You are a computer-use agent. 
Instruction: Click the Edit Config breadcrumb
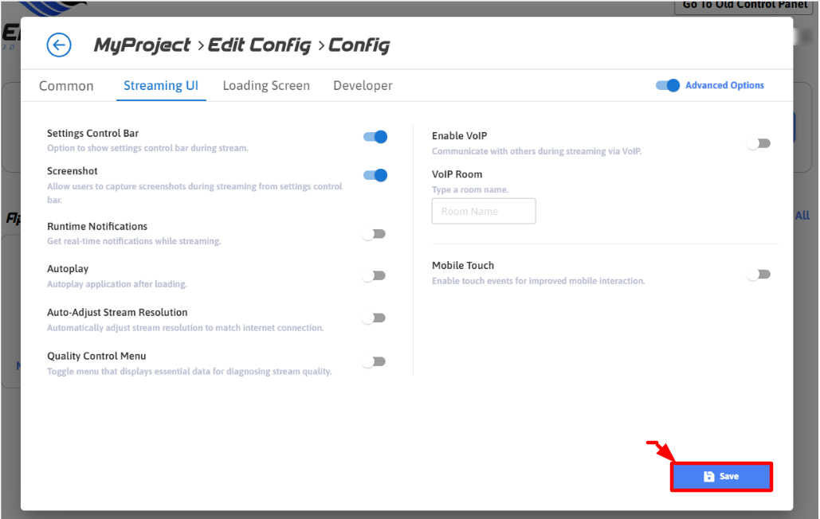(259, 45)
